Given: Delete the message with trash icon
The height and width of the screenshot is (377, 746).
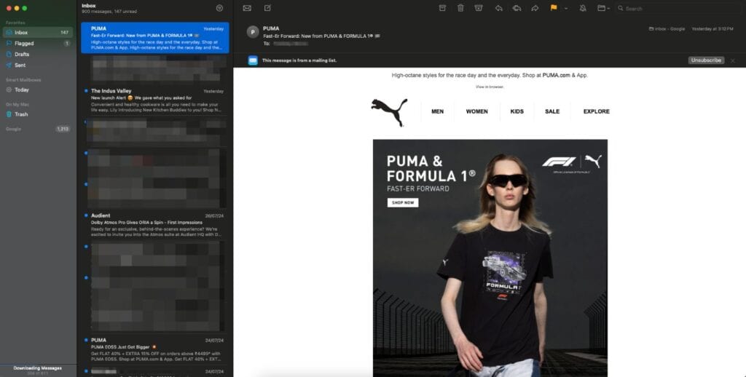Looking at the screenshot, I should point(460,8).
